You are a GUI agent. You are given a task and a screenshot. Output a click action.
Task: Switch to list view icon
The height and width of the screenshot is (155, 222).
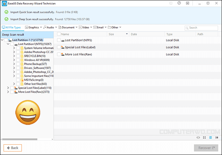pos(211,137)
